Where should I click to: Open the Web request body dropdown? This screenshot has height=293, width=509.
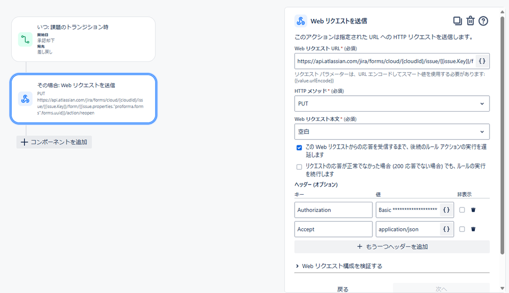tap(392, 131)
